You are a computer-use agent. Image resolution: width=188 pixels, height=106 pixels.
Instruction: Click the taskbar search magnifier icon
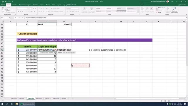coord(7,104)
